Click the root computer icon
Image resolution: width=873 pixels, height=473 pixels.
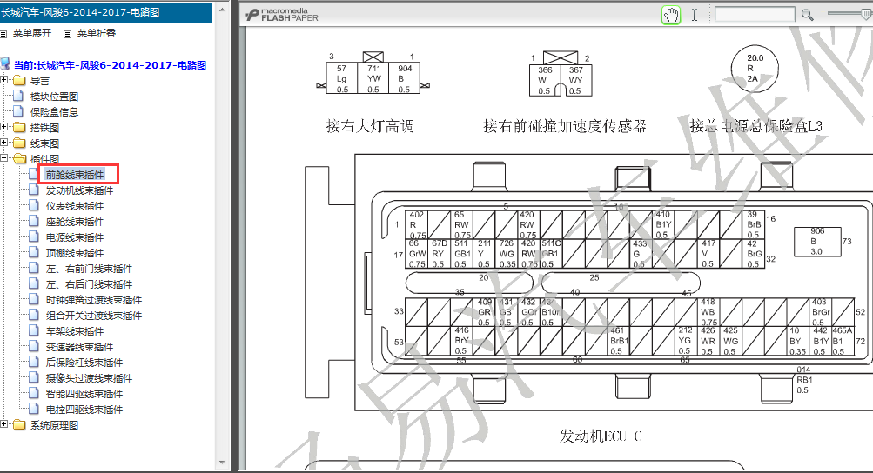(x=5, y=64)
